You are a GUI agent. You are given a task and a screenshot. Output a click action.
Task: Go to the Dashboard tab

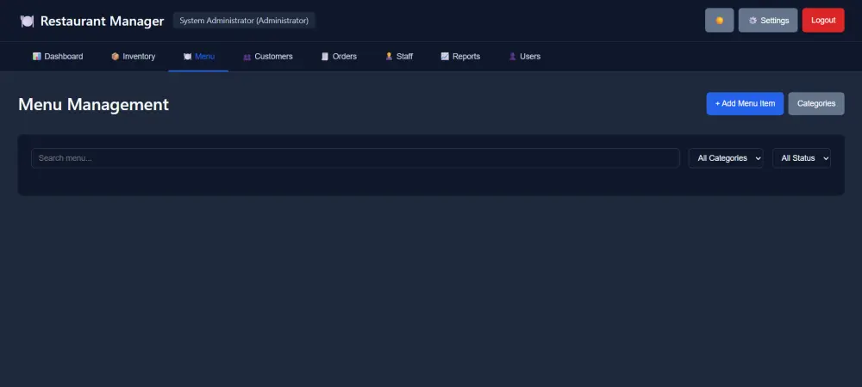pos(58,57)
